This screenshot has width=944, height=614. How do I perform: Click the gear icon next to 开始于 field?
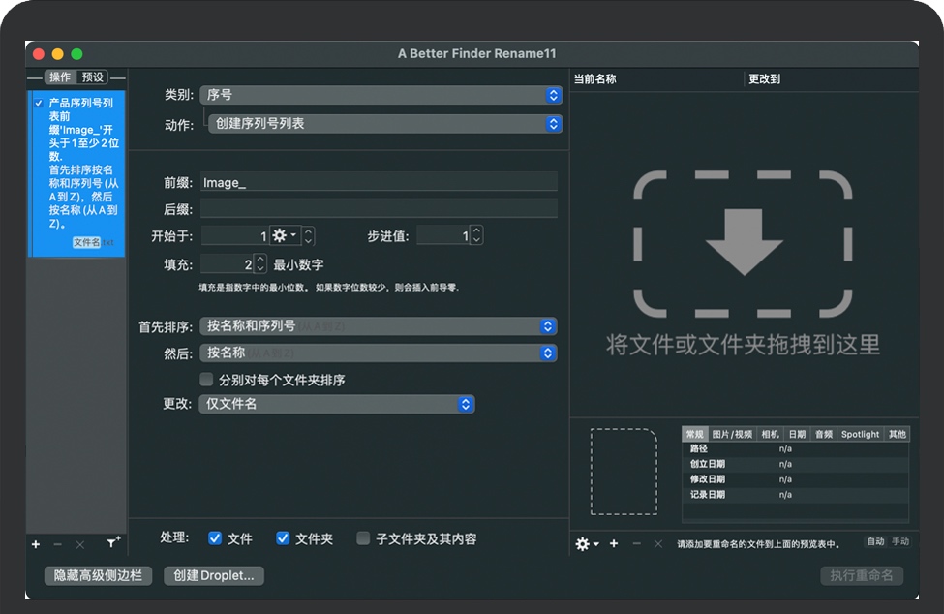(x=285, y=235)
